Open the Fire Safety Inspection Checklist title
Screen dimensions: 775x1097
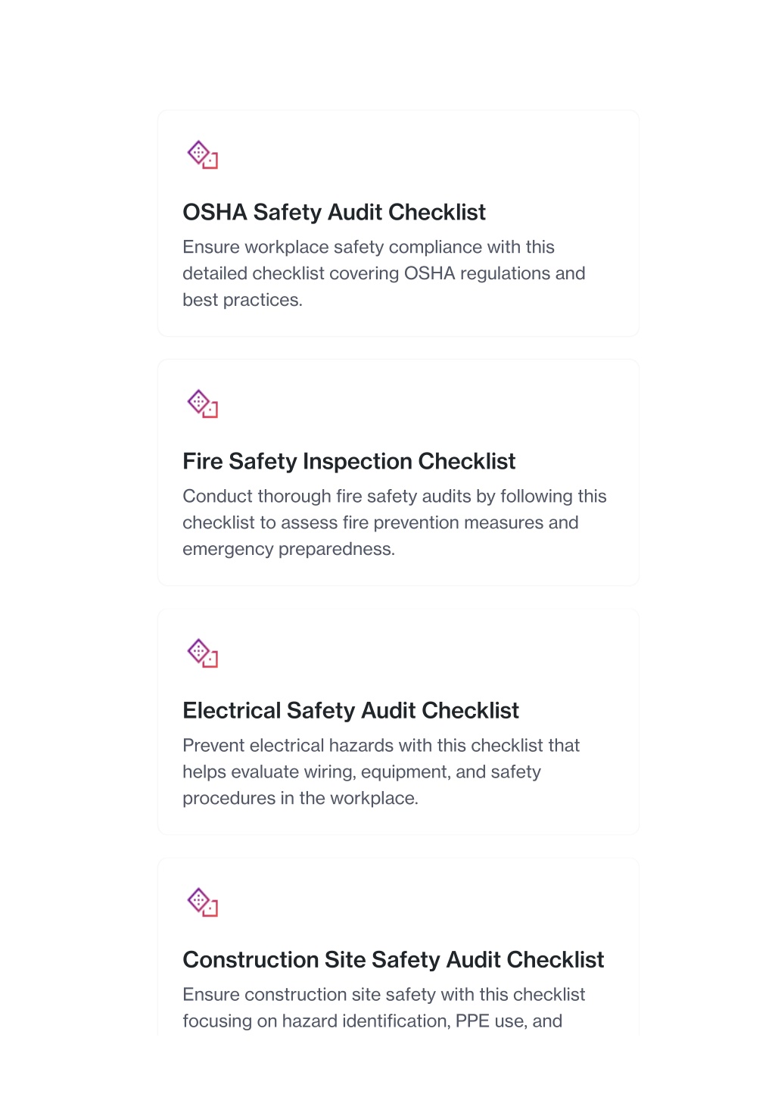point(349,461)
